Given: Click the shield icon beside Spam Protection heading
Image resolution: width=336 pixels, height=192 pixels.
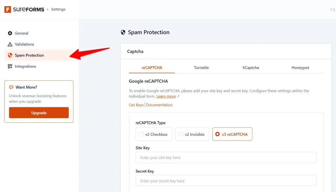Looking at the screenshot, I should [x=123, y=32].
